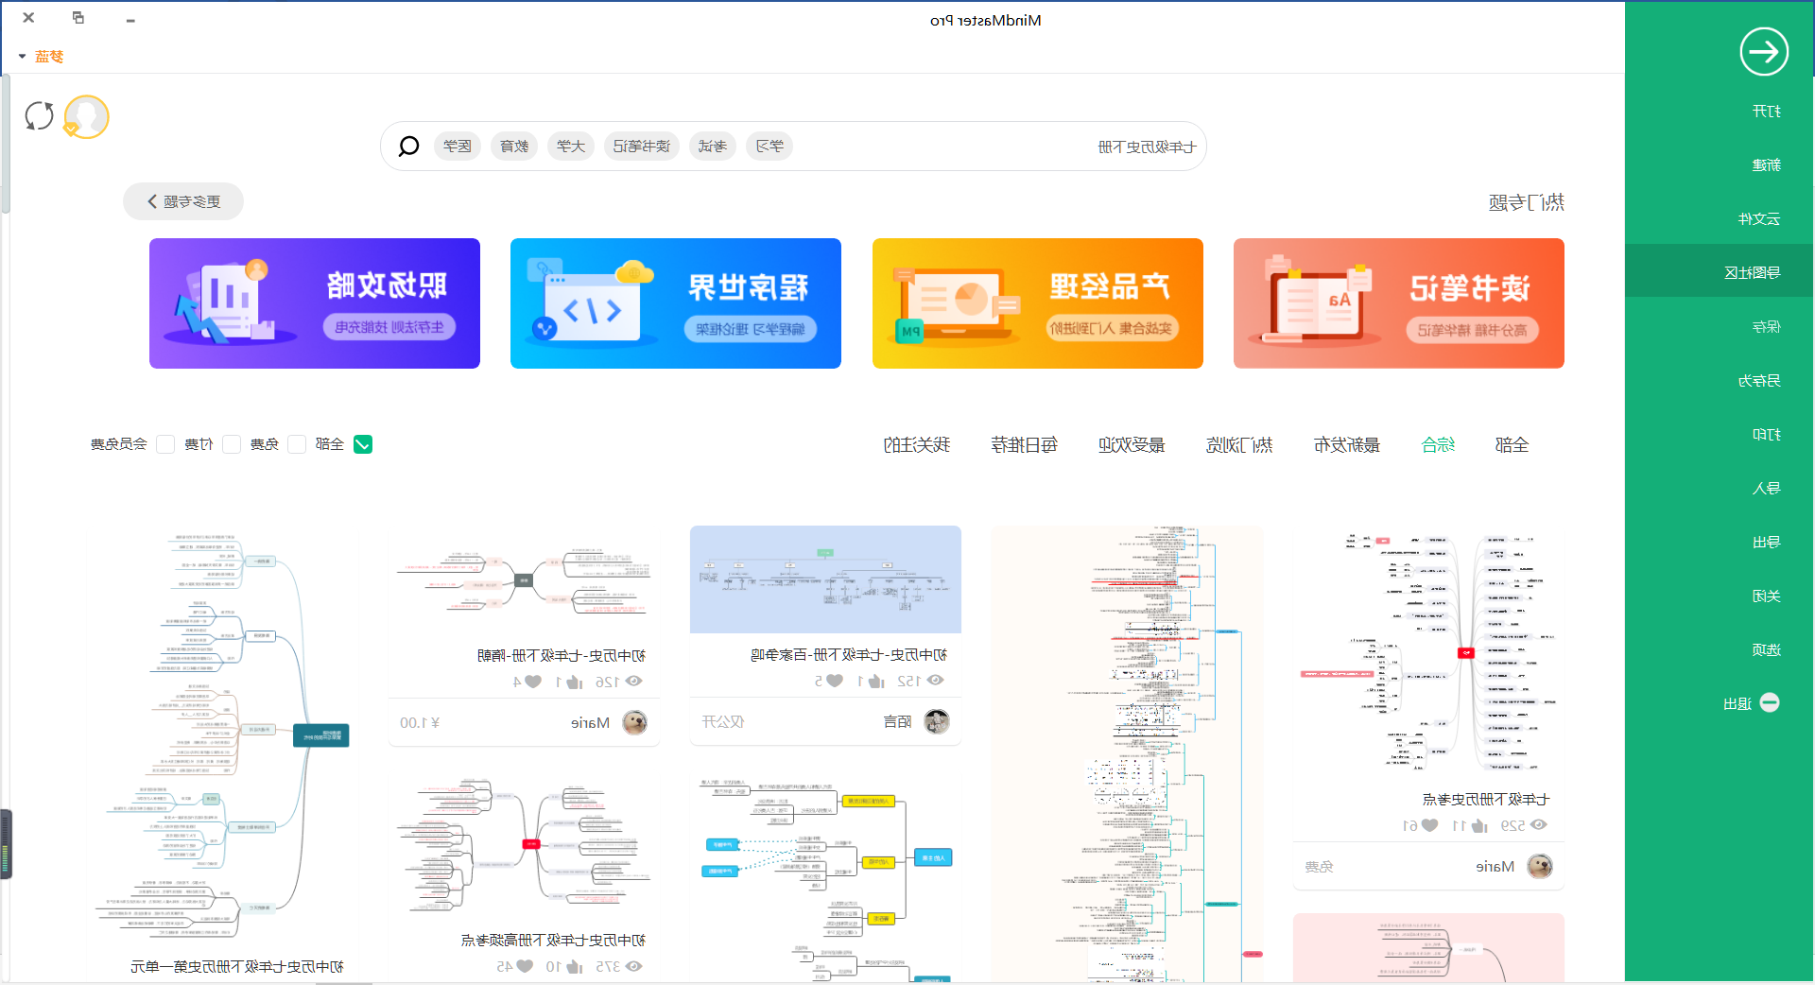The height and width of the screenshot is (985, 1815).
Task: Select the 综合 sort tab
Action: tap(1438, 444)
